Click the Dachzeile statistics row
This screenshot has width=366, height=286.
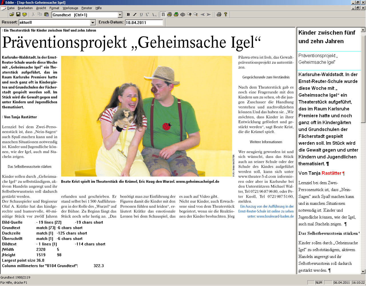click(x=45, y=233)
